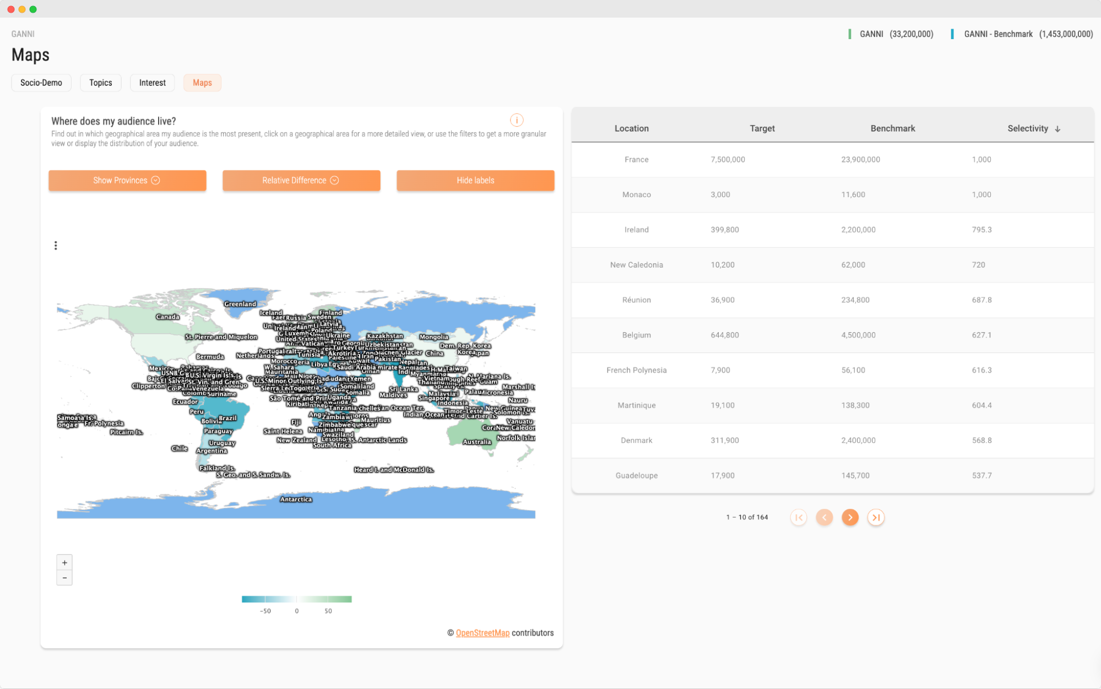Image resolution: width=1101 pixels, height=689 pixels.
Task: Zoom out using the map minus button
Action: (63, 578)
